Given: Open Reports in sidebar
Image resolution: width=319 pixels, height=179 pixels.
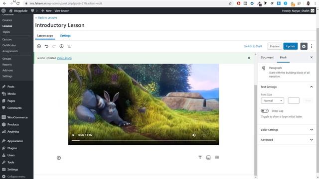Looking at the screenshot, I should pyautogui.click(x=7, y=65).
